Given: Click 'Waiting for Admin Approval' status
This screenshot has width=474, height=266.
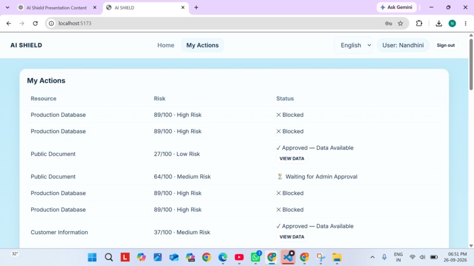Looking at the screenshot, I should point(317,177).
